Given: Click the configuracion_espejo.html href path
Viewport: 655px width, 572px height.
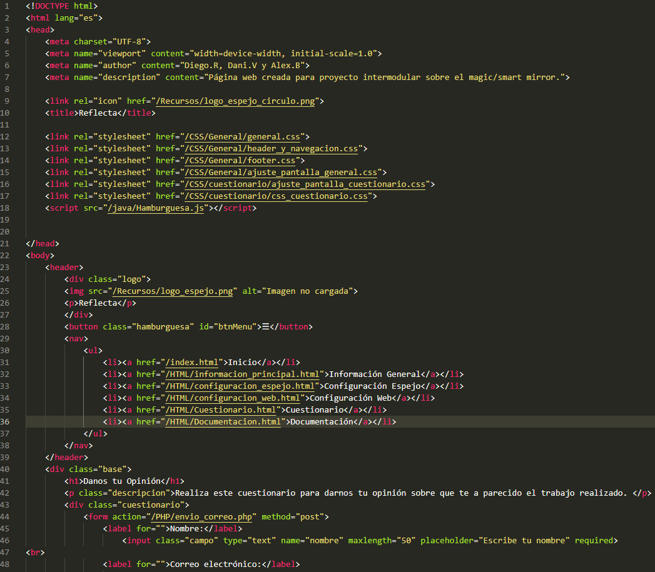Looking at the screenshot, I should pos(240,386).
